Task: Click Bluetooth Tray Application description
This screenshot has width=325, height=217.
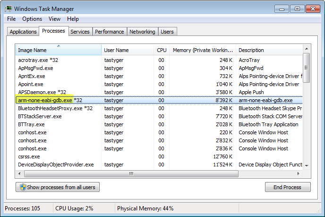Action: (x=268, y=124)
